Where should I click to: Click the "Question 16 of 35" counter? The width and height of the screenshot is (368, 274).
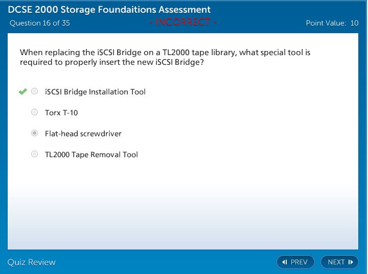[x=40, y=23]
